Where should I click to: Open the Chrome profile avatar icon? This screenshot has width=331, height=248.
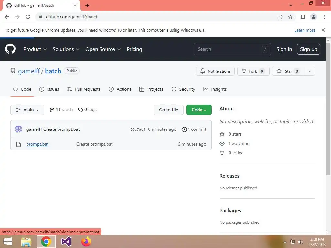point(314,17)
